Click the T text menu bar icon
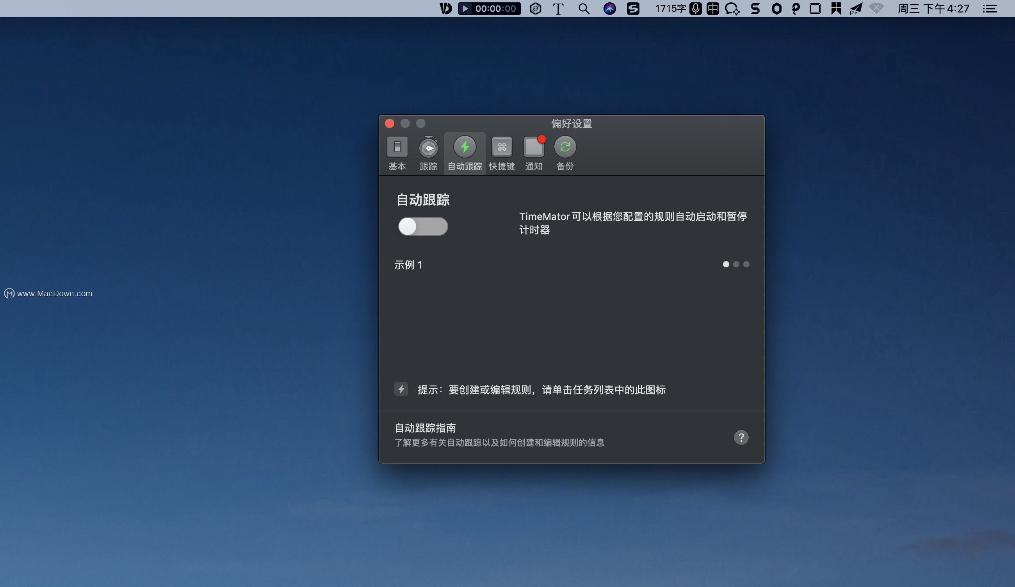This screenshot has width=1015, height=587. click(558, 9)
